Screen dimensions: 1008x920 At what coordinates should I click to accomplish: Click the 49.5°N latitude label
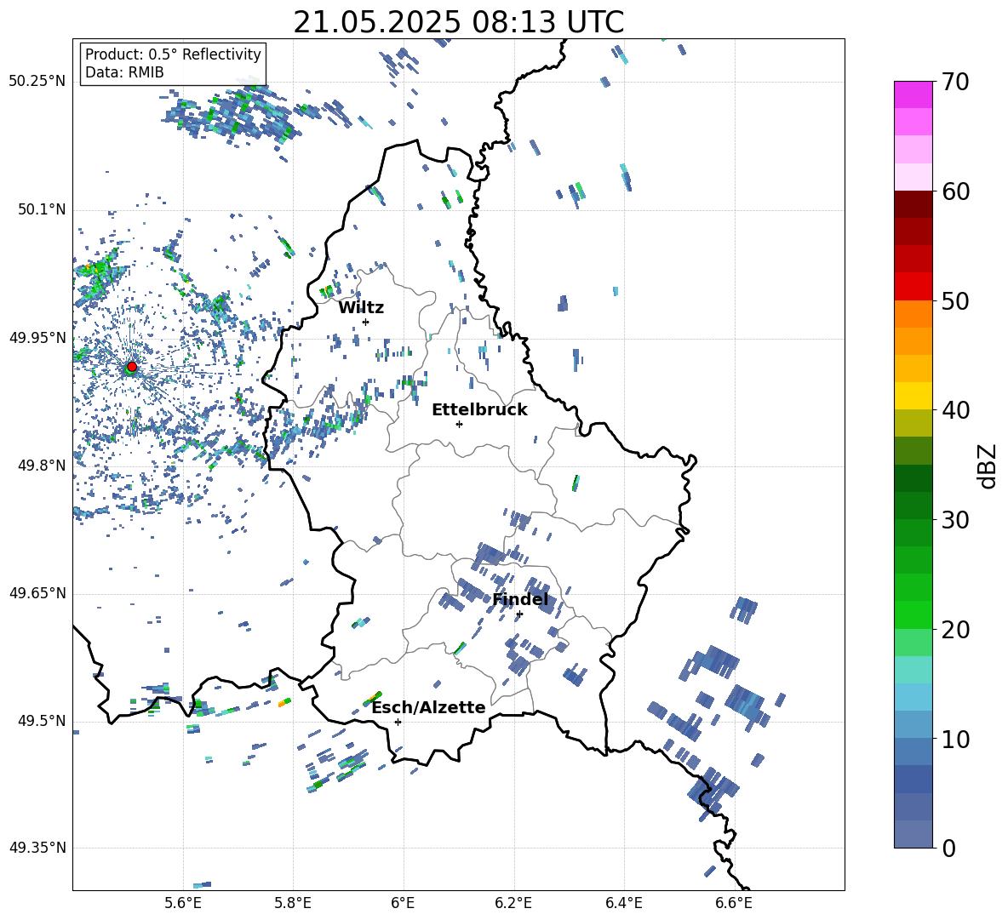43,721
